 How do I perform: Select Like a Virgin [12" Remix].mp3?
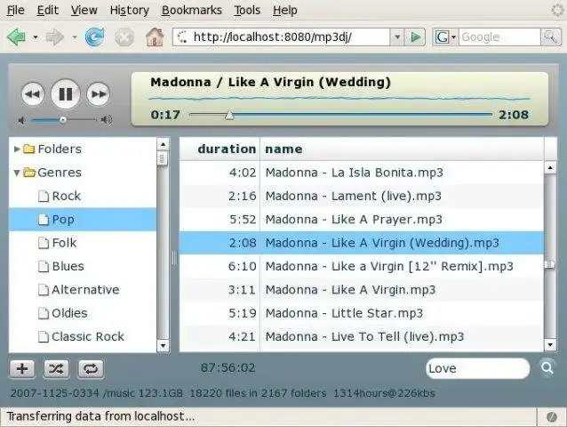coord(362,266)
